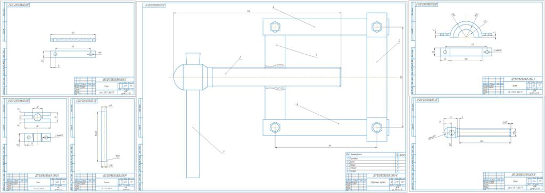Click the title block of the assembly drawing

tap(375, 181)
